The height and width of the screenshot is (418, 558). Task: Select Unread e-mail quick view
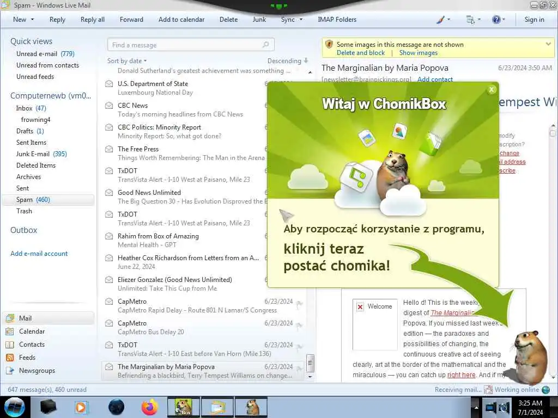(45, 54)
